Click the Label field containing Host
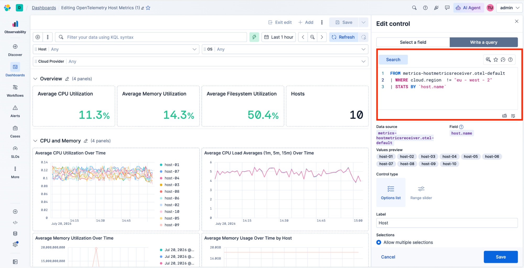 [447, 223]
